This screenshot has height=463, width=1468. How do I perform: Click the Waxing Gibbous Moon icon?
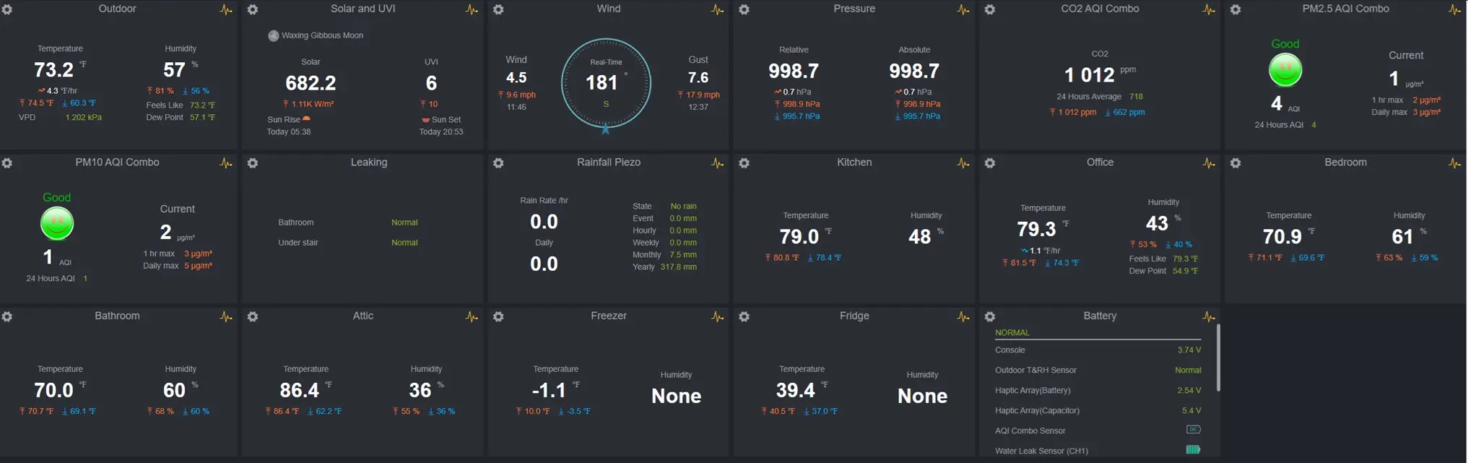coord(274,35)
